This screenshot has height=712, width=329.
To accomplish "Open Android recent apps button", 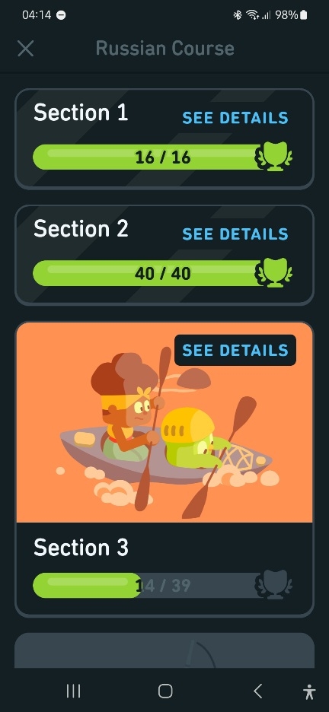I will coord(73,691).
